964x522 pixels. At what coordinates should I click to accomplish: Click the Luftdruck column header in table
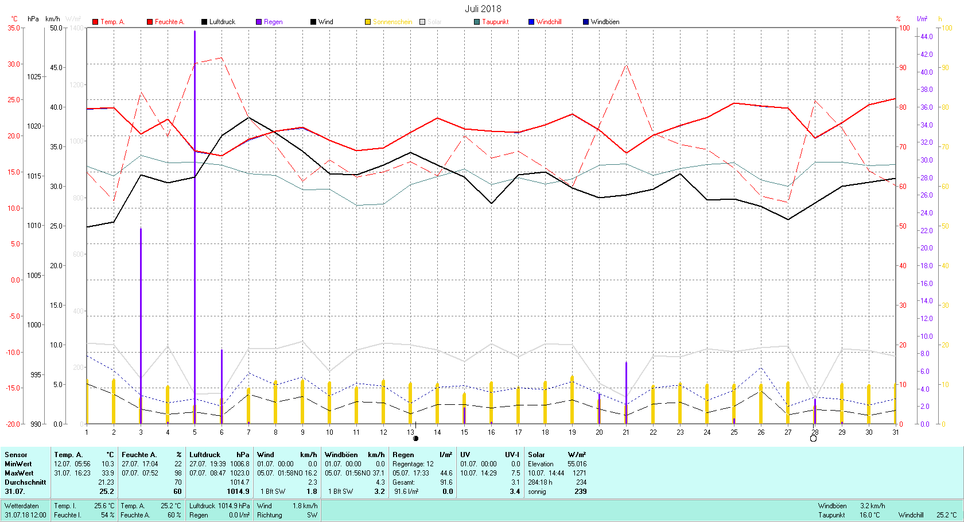(x=205, y=455)
